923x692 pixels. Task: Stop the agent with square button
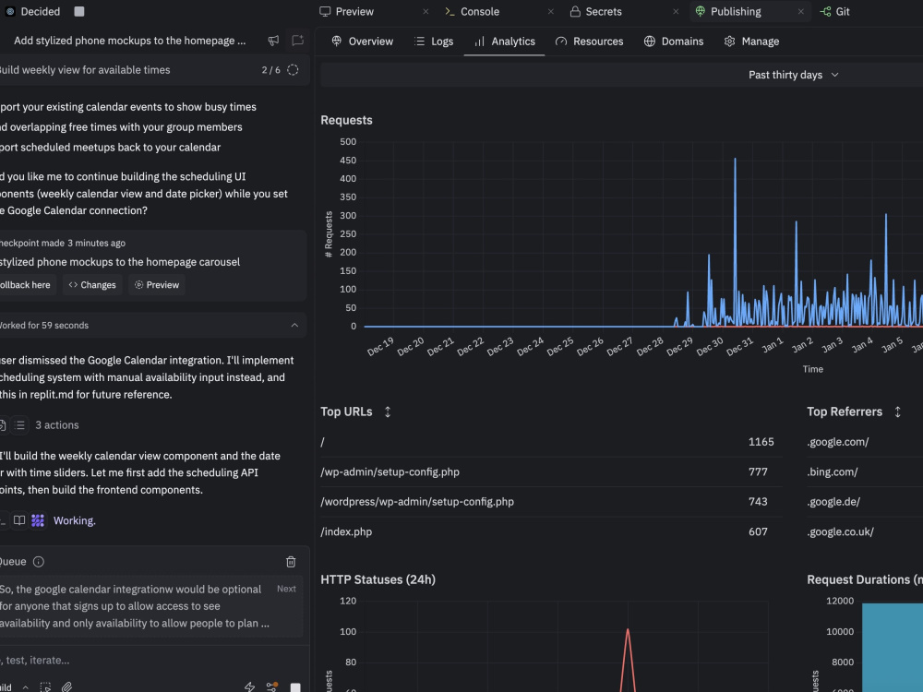tap(295, 687)
